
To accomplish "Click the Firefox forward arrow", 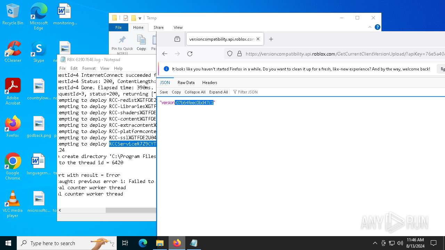I will tap(177, 54).
